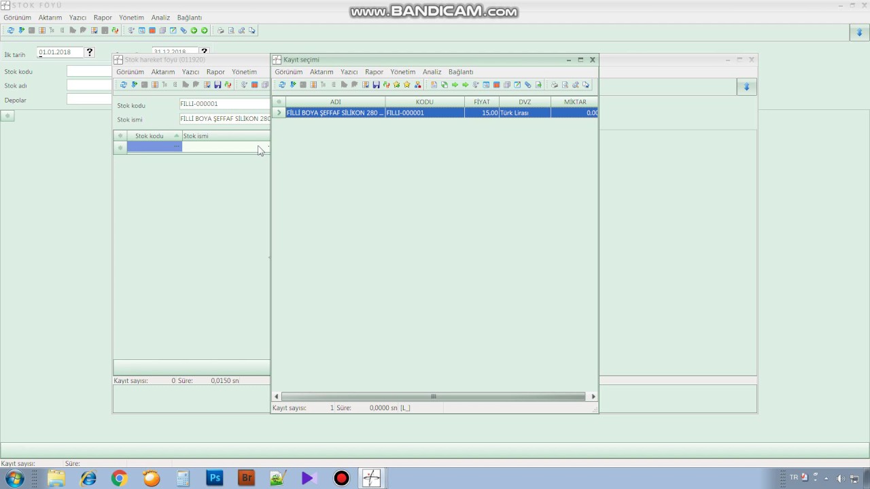This screenshot has width=870, height=489.
Task: Click grid selector asterisk in Kayıt seçimi header
Action: 279,102
